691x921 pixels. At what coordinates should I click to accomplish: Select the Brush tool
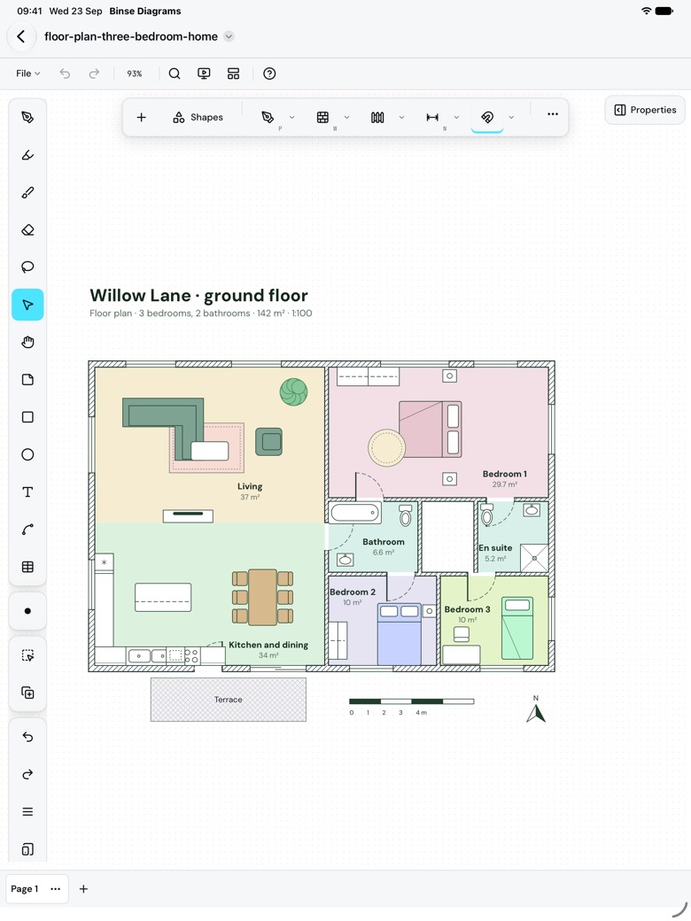[27, 193]
